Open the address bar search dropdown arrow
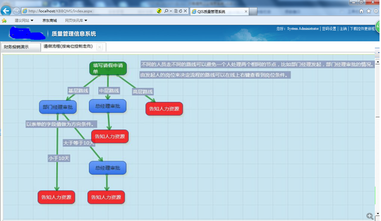Screen dimensions: 381x221 tap(171, 11)
